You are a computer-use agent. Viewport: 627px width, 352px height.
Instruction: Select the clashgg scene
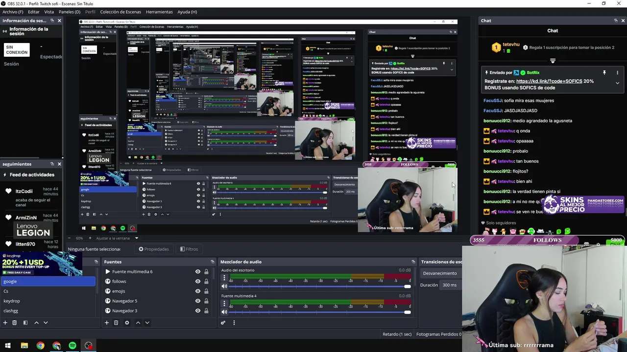(x=48, y=311)
